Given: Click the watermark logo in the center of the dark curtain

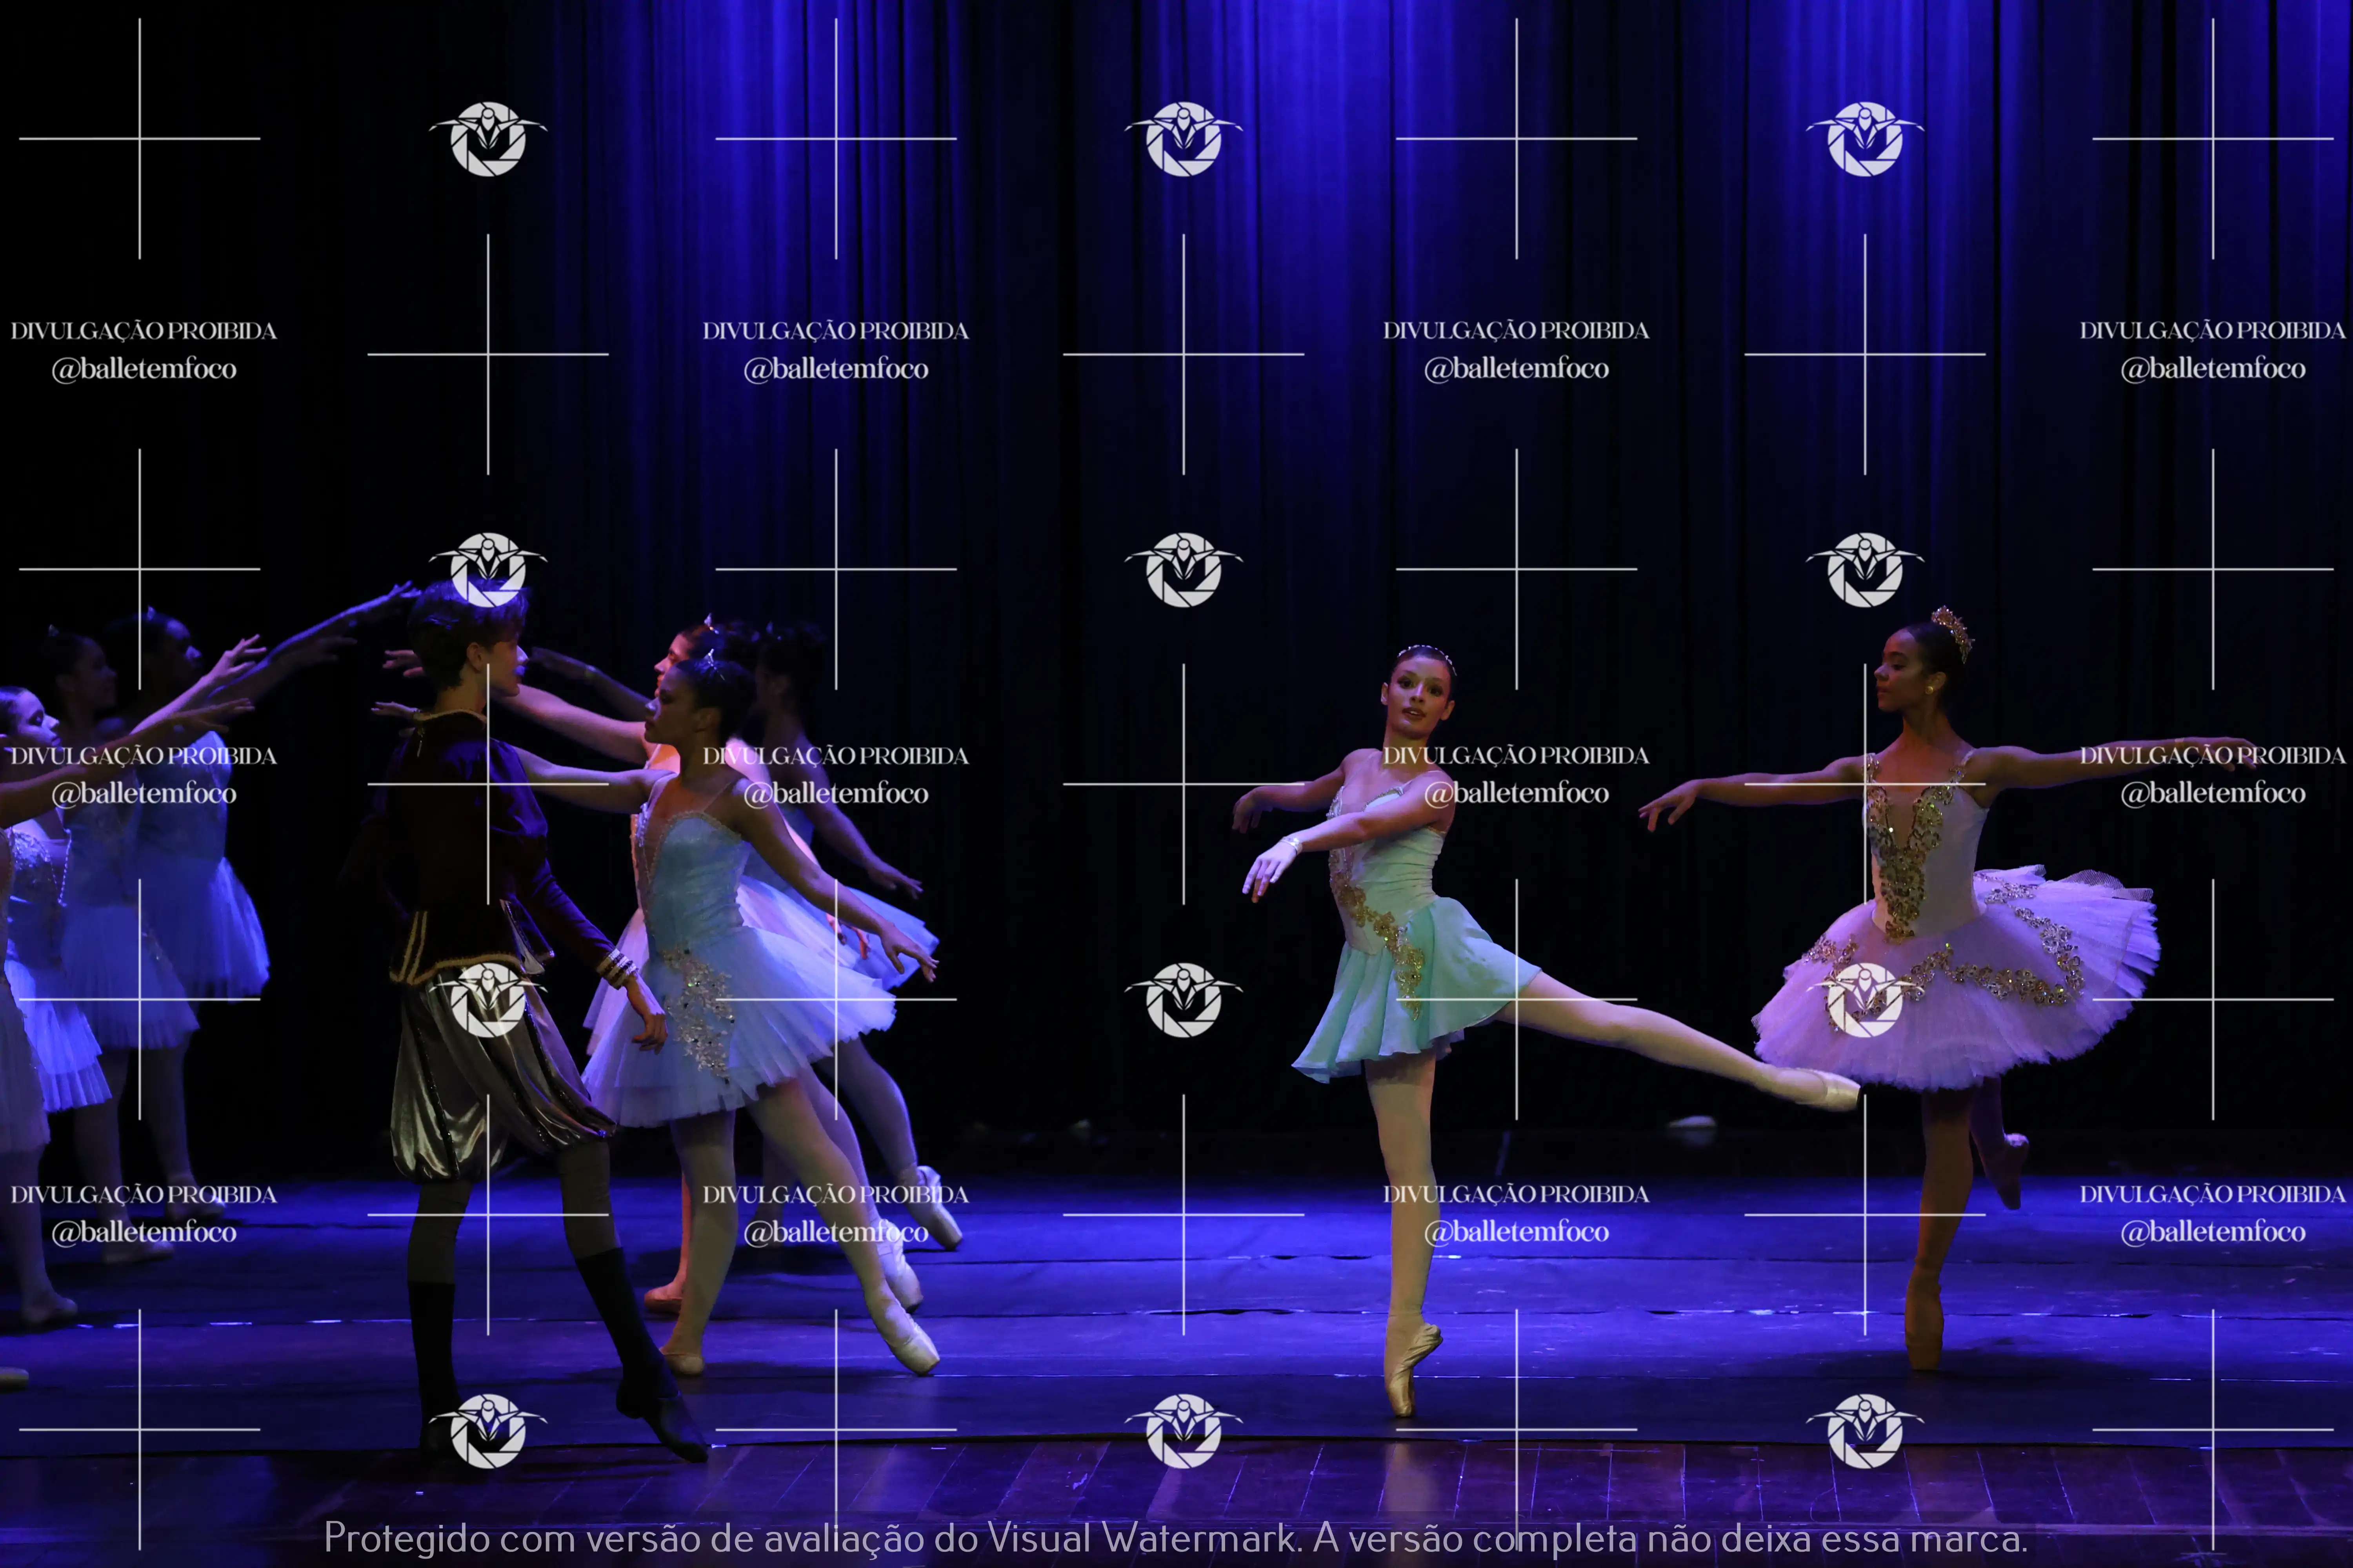Looking at the screenshot, I should click(1184, 569).
